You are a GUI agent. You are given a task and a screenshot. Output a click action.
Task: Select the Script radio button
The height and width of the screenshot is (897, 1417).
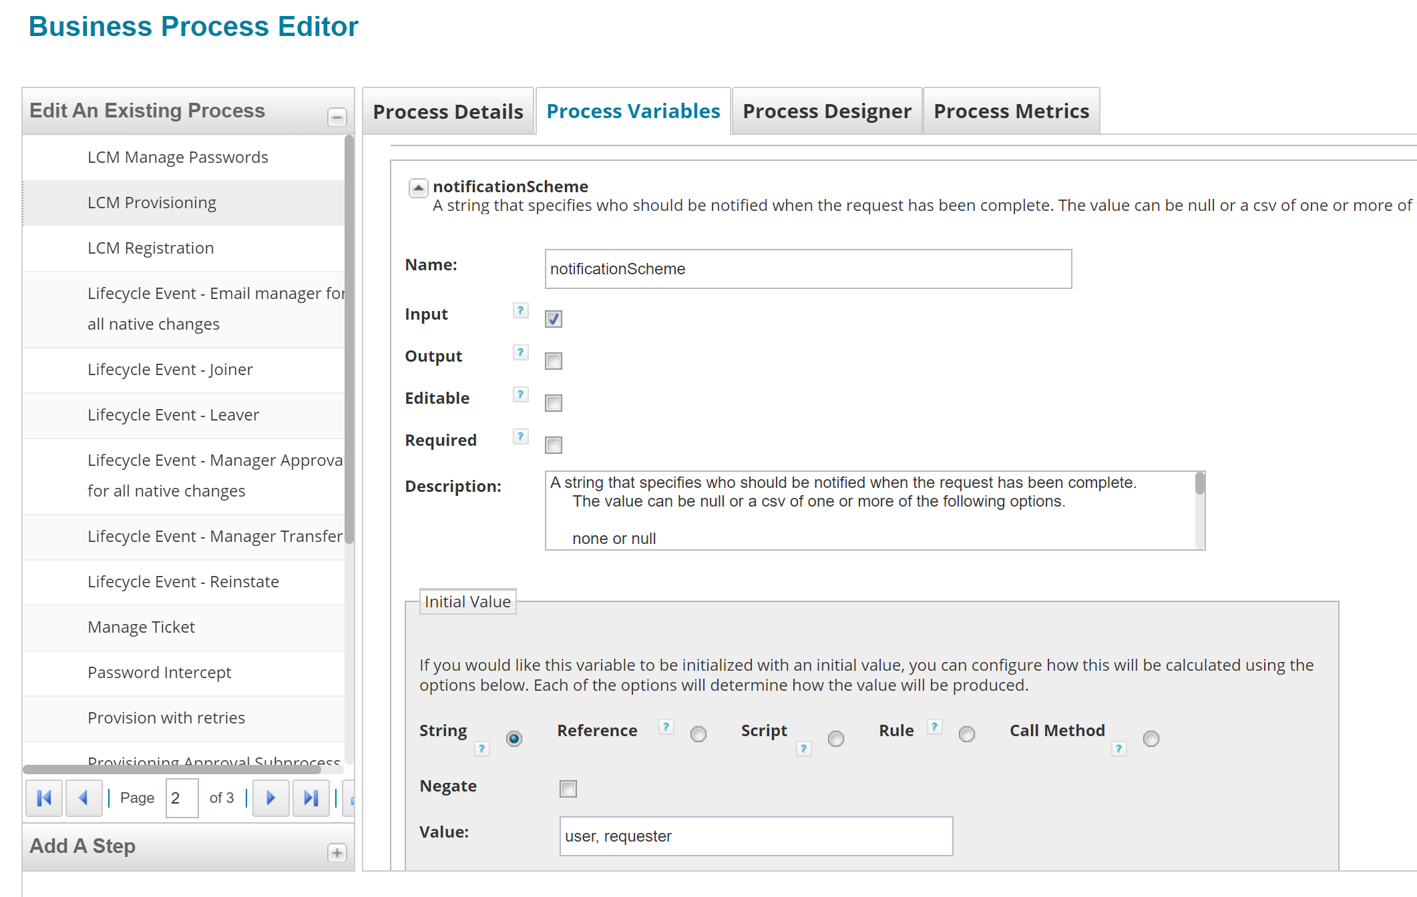tap(835, 738)
